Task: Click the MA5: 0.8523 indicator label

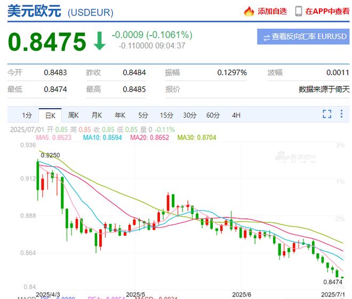Action: coord(54,138)
